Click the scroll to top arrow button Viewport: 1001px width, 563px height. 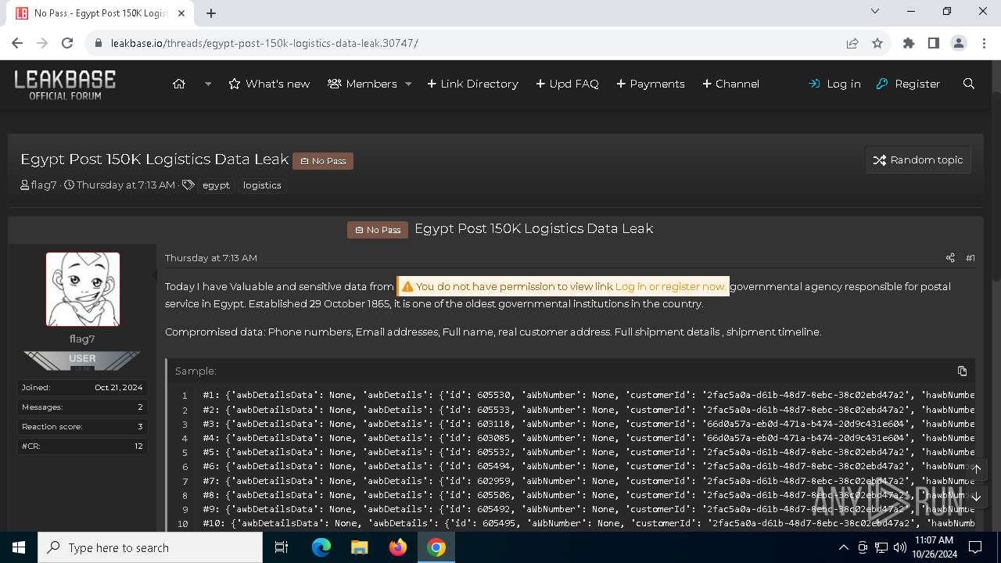977,469
